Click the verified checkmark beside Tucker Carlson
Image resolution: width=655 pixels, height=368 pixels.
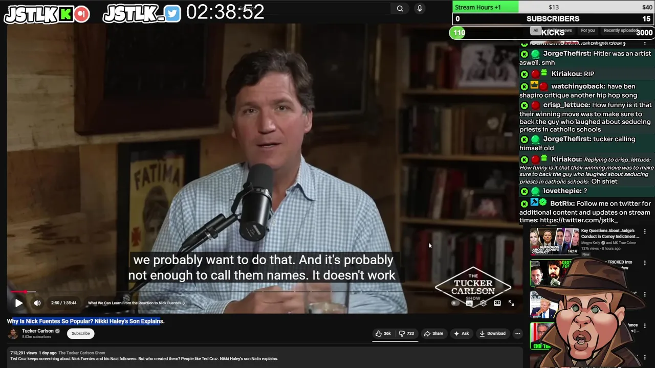57,331
